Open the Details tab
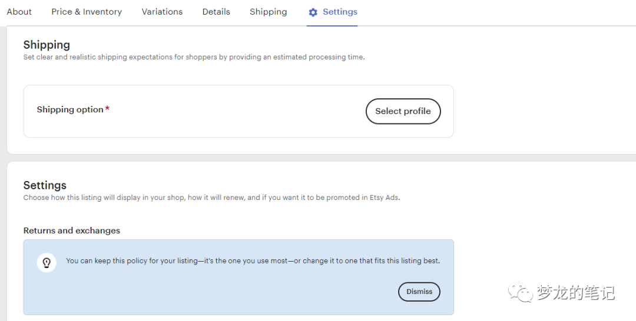The width and height of the screenshot is (636, 321). (x=216, y=12)
